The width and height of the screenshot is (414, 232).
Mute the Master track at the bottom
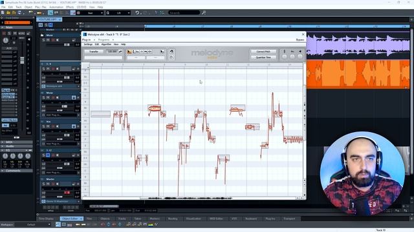point(48,184)
